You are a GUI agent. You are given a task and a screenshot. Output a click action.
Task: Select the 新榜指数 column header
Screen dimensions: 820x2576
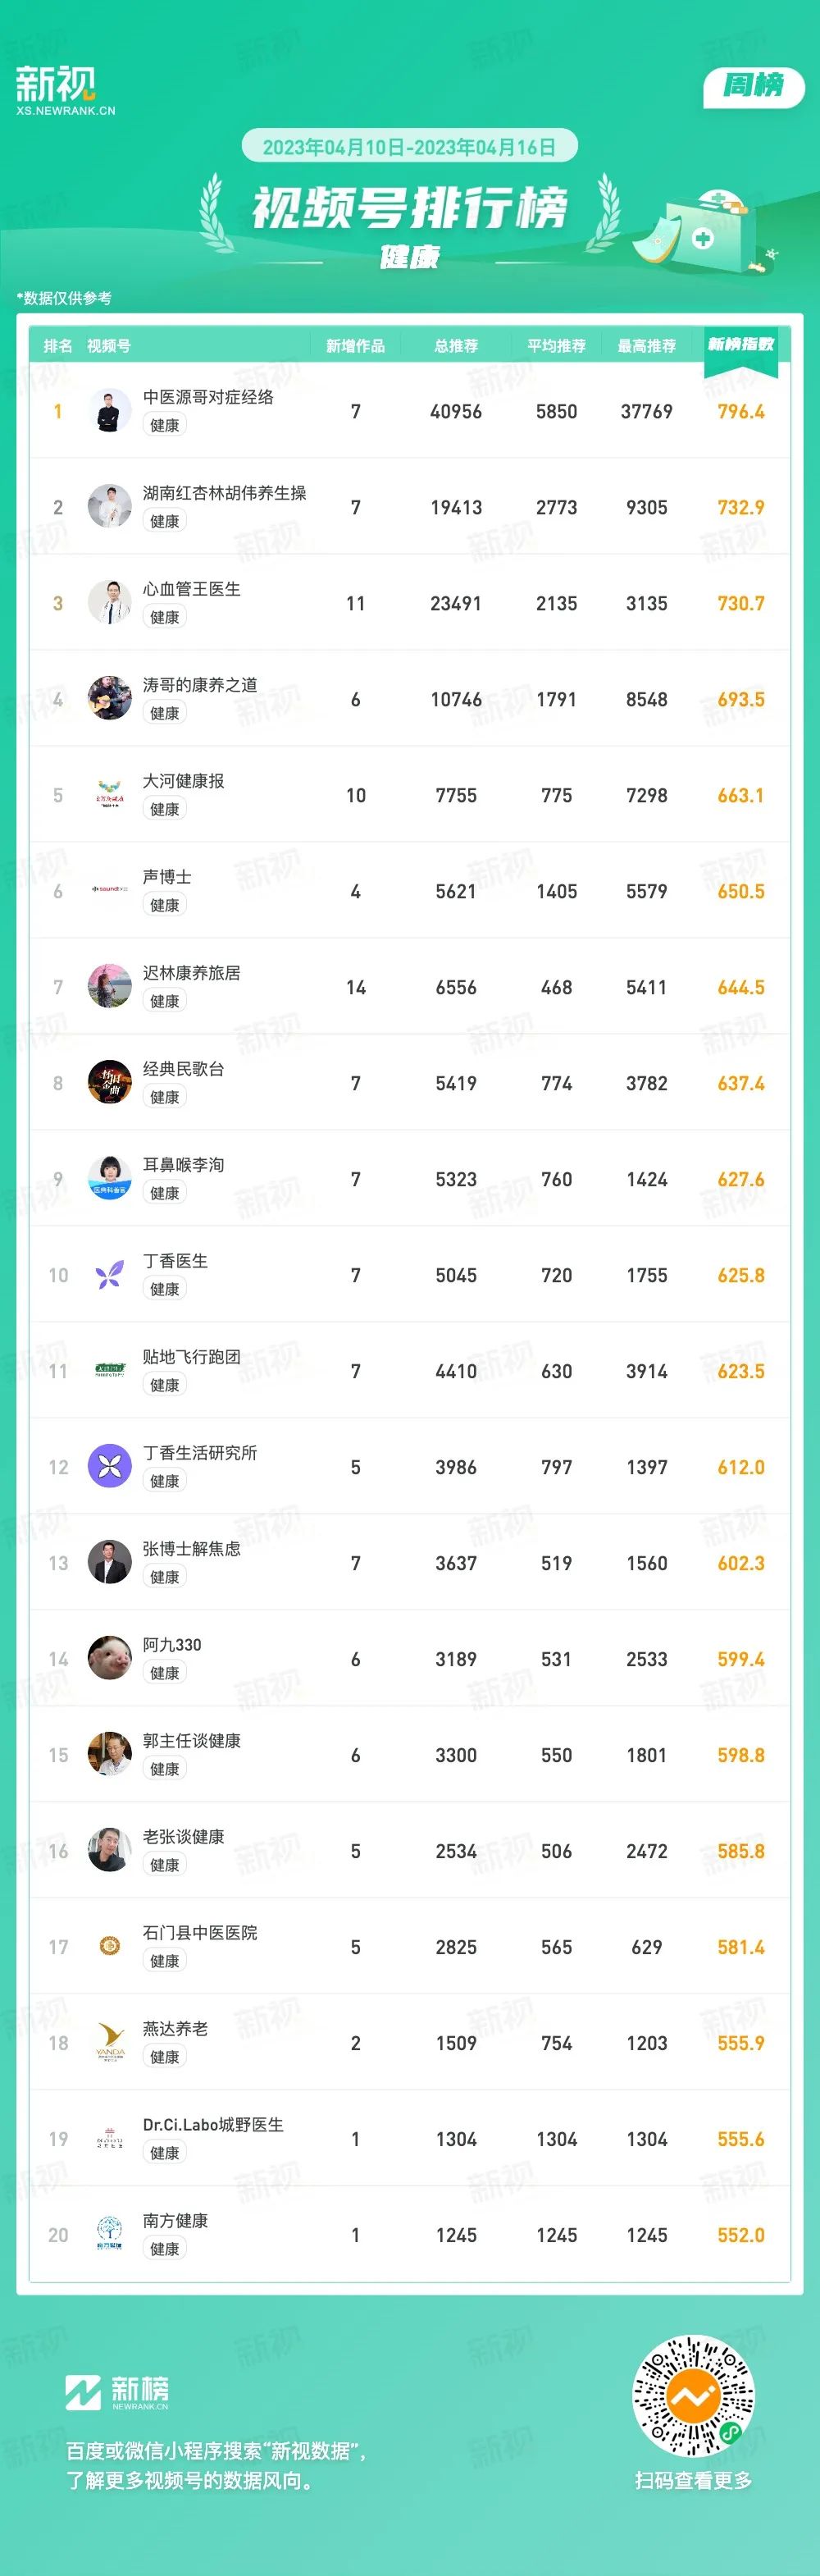click(x=741, y=344)
